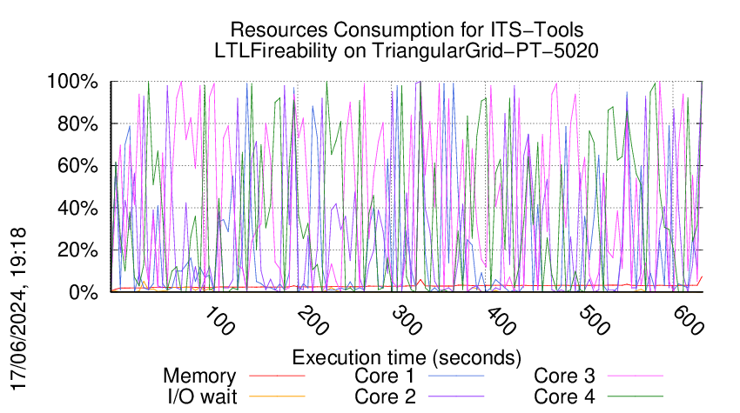Click the 0% y-axis label
The width and height of the screenshot is (740, 413).
pos(83,292)
